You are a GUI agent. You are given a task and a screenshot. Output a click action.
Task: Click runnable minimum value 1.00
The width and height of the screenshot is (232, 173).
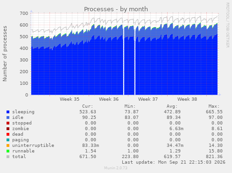click(x=133, y=151)
